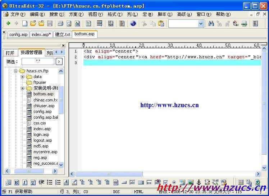
Task: Open the 编辑(E) menu
Action: coord(37,14)
